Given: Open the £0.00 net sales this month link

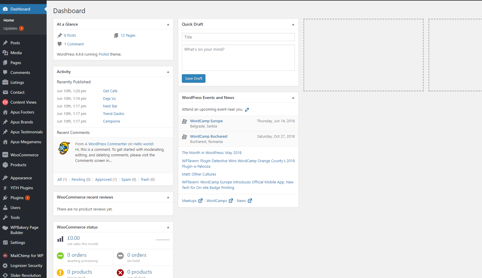Looking at the screenshot, I should [x=113, y=241].
